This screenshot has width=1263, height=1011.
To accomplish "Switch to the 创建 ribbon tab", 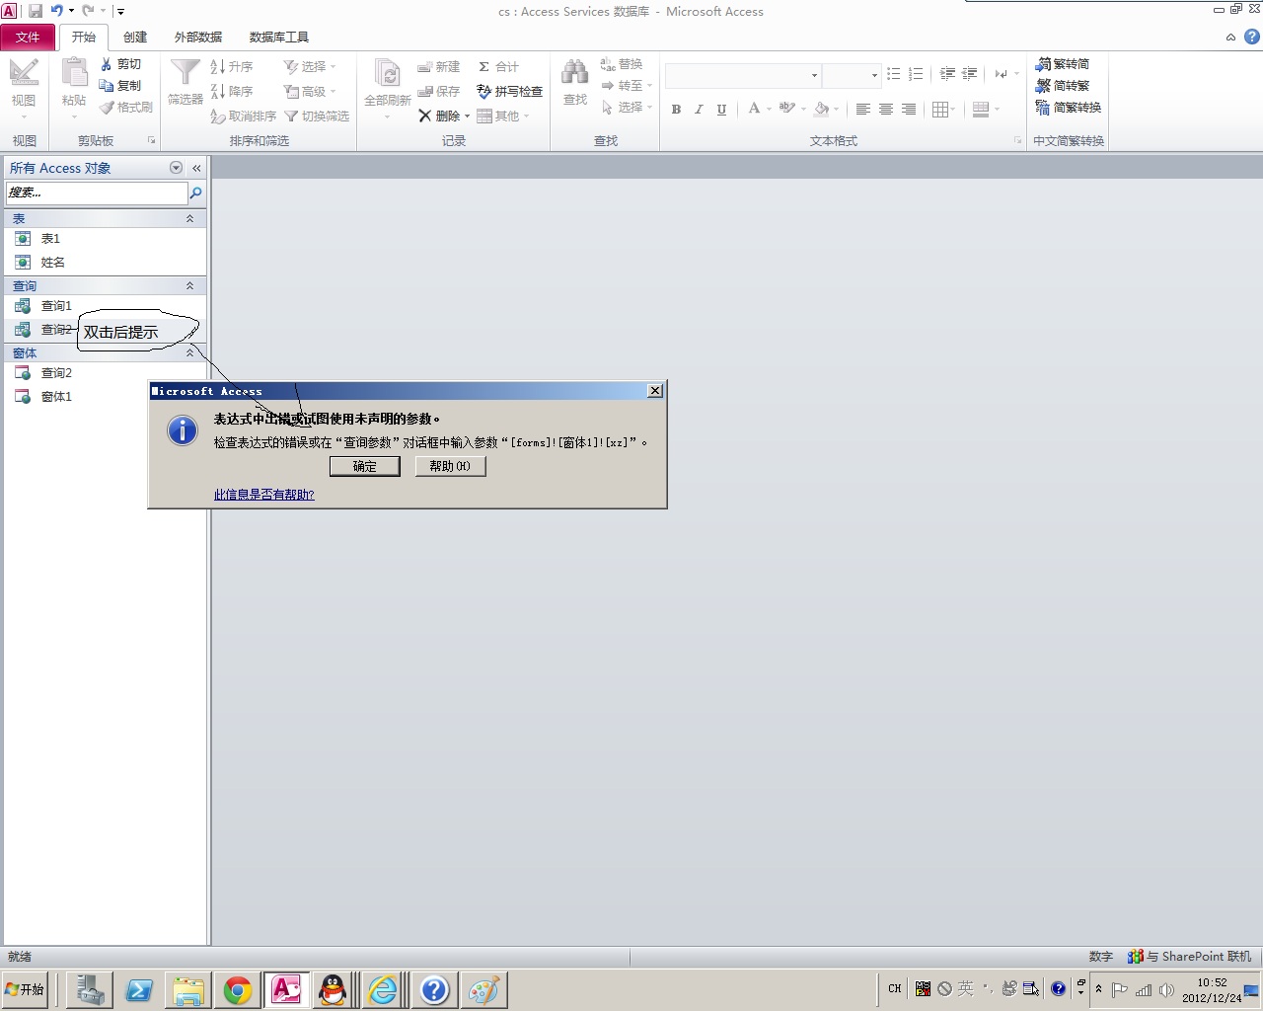I will coord(135,37).
